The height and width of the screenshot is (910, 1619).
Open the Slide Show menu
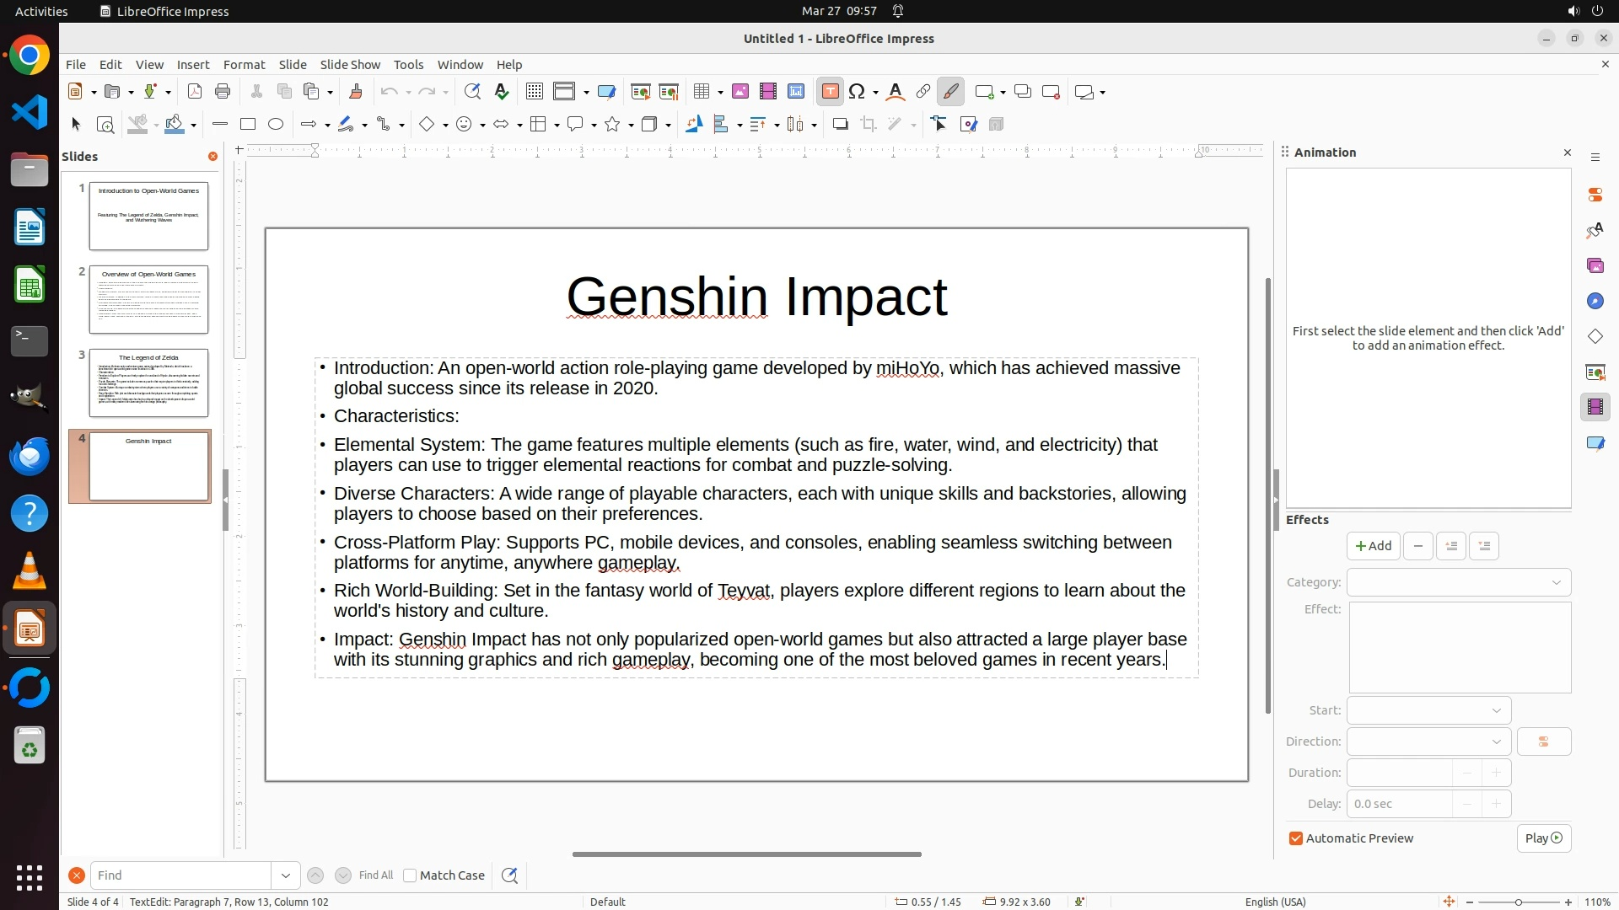(350, 65)
